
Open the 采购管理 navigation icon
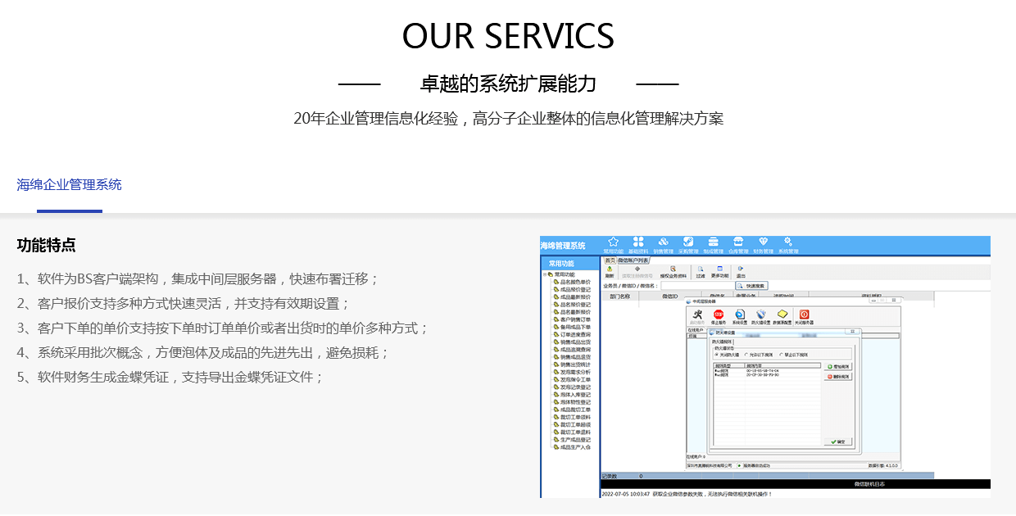pyautogui.click(x=688, y=245)
